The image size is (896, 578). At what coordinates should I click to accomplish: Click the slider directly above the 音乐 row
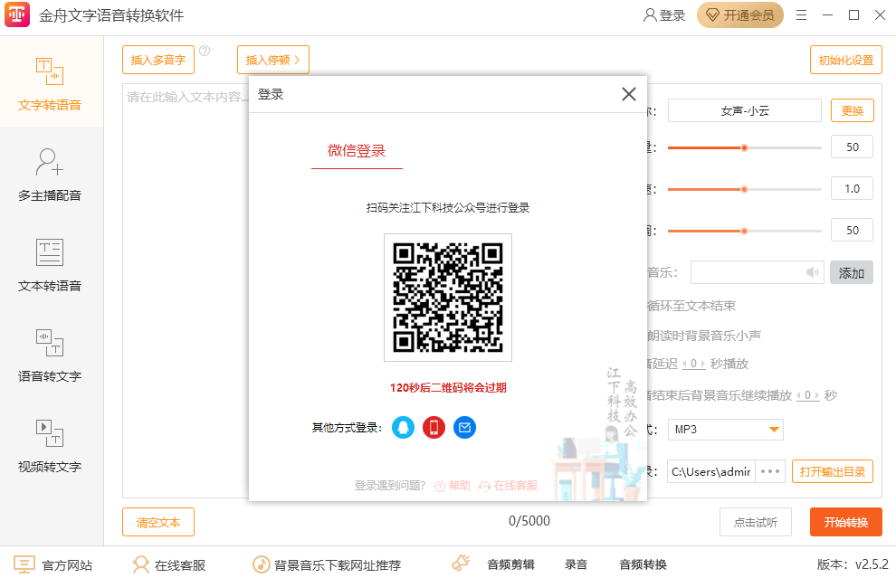(x=745, y=232)
